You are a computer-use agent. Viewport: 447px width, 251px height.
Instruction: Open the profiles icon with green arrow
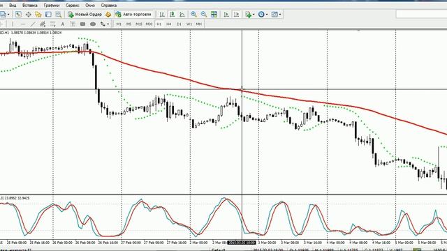coord(18,14)
